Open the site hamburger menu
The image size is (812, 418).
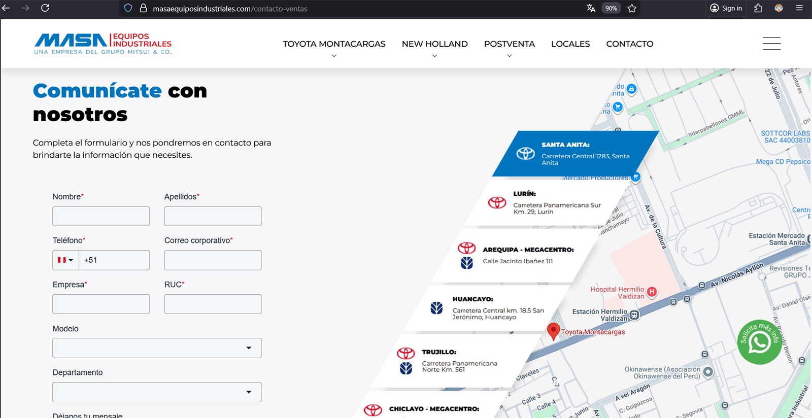(x=771, y=44)
